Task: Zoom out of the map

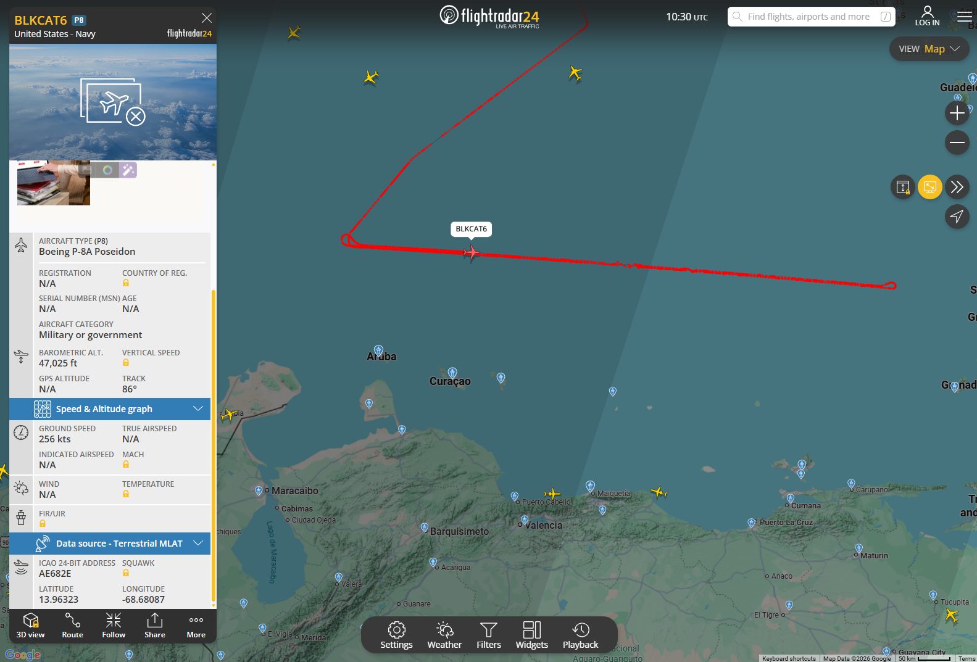Action: click(x=957, y=143)
